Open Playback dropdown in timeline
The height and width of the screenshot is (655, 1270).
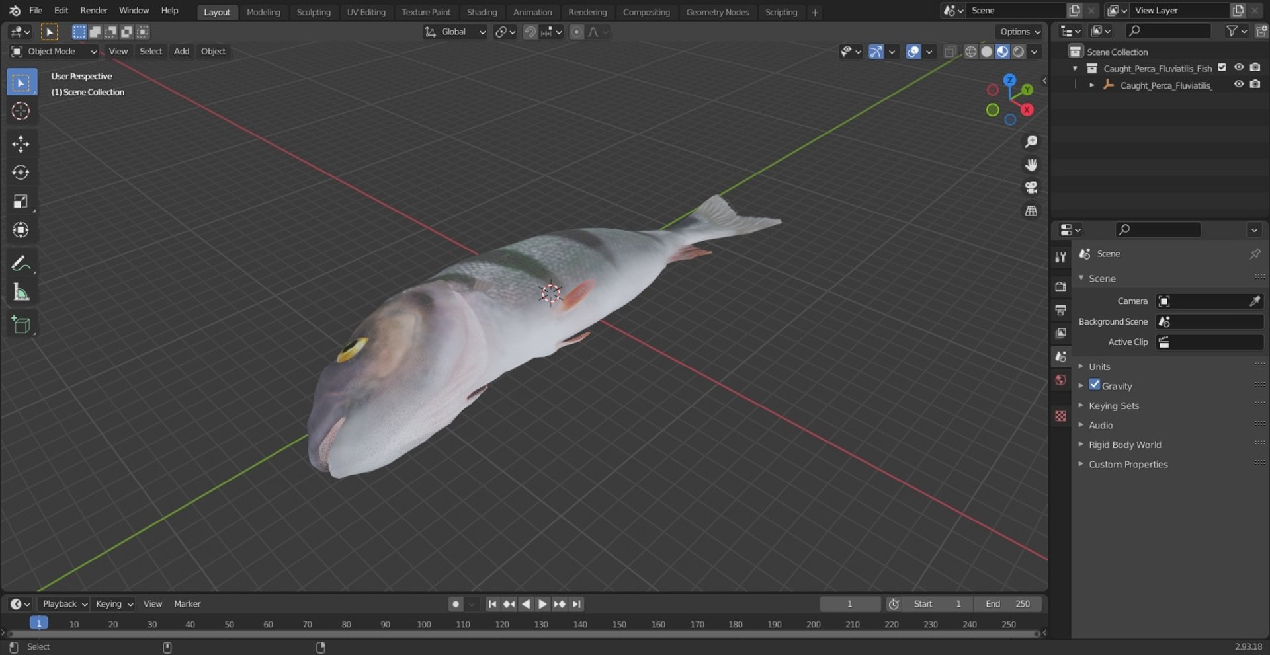pyautogui.click(x=64, y=604)
